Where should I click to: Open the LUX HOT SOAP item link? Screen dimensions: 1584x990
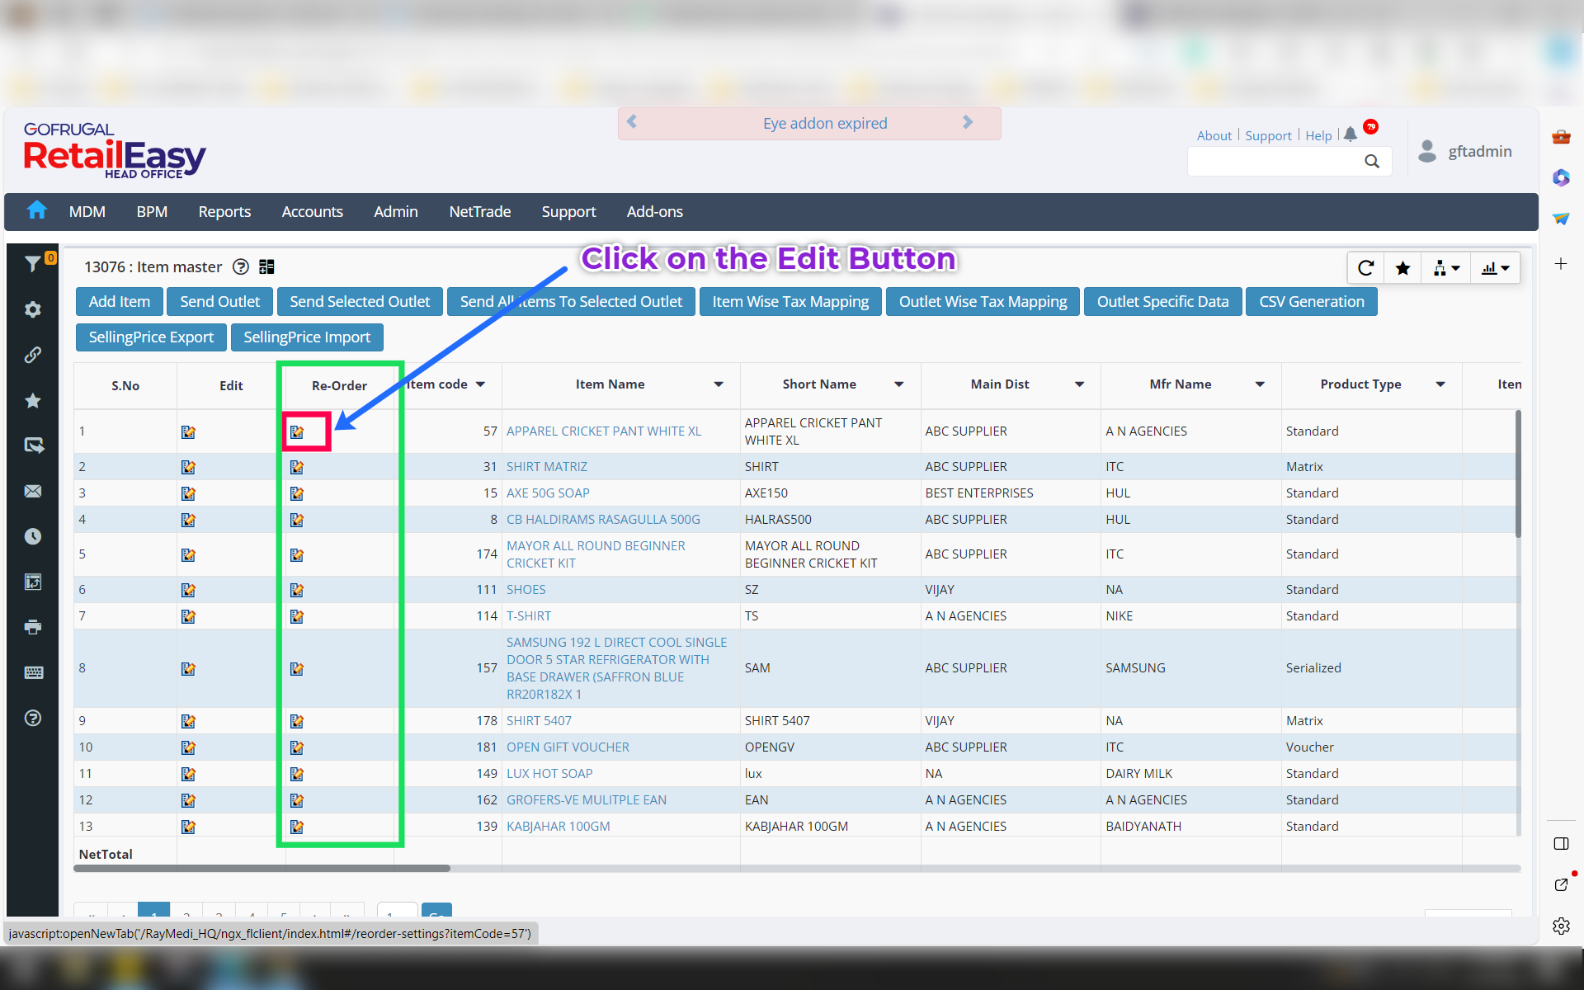point(549,773)
